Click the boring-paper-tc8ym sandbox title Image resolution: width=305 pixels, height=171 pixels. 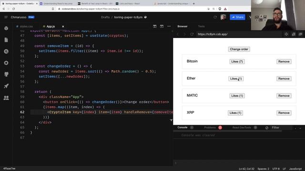[x=128, y=17]
